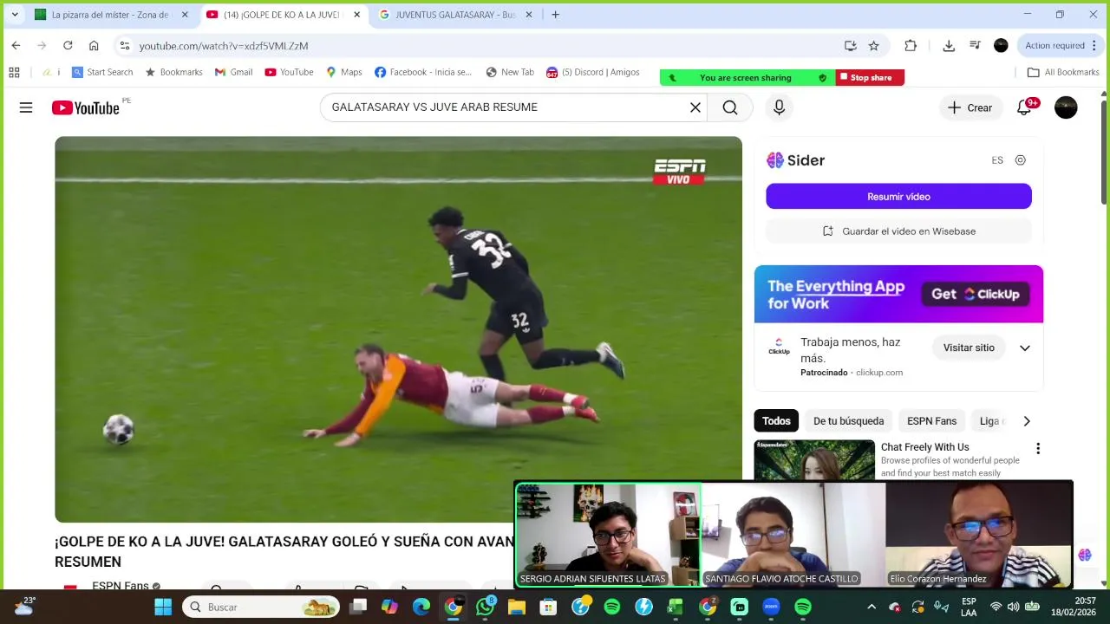Click the Crear button
The width and height of the screenshot is (1110, 624).
[x=970, y=107]
